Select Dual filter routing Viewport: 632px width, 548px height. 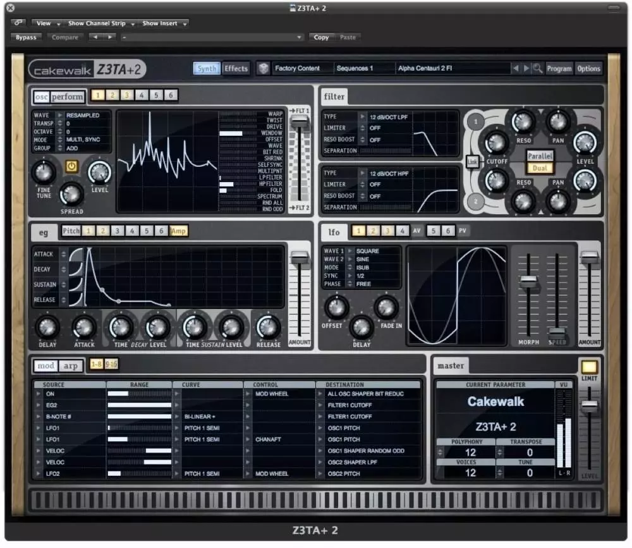(540, 167)
